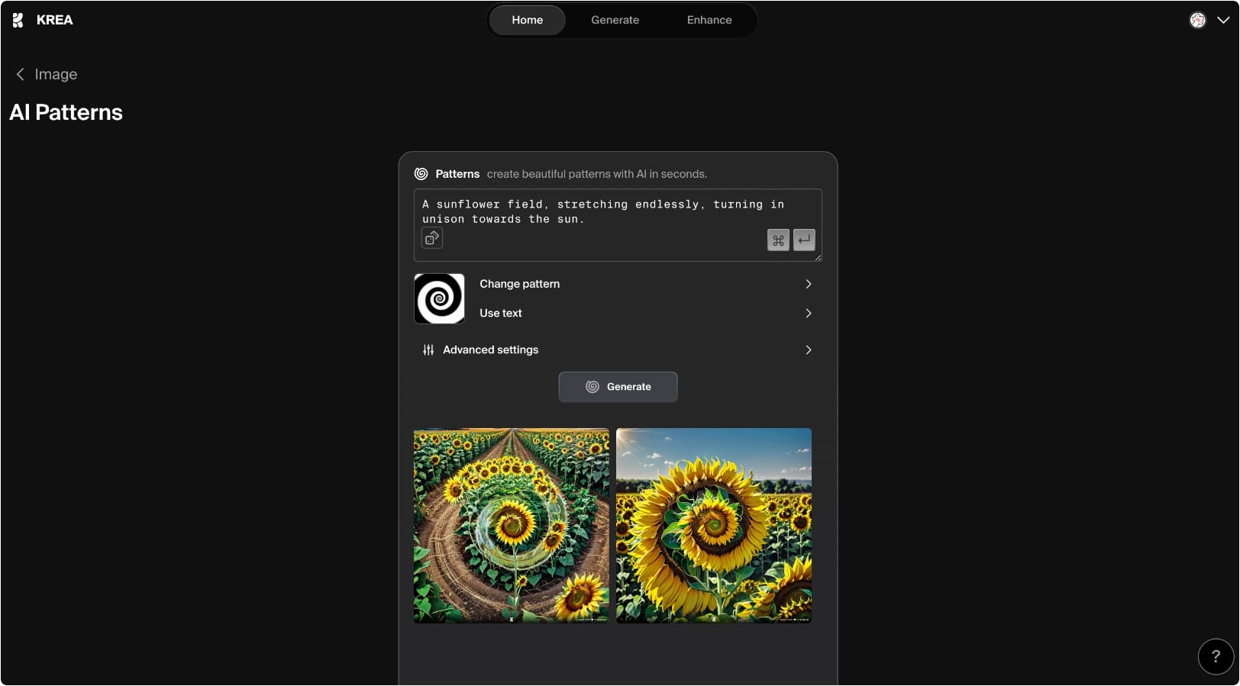Open the sunflower field rows result image

[x=511, y=526]
